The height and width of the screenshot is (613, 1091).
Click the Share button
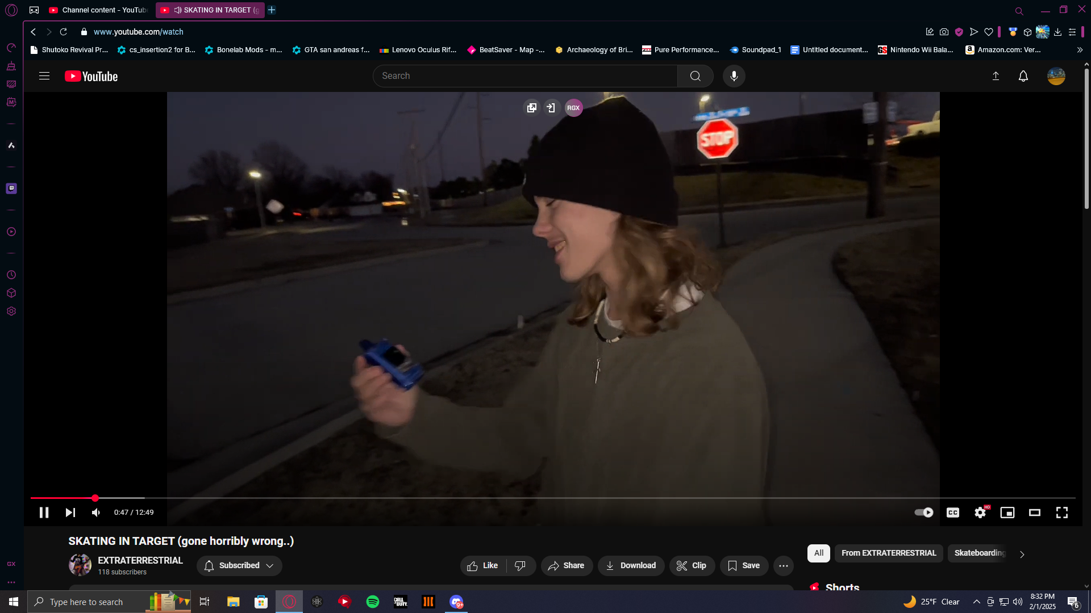566,565
